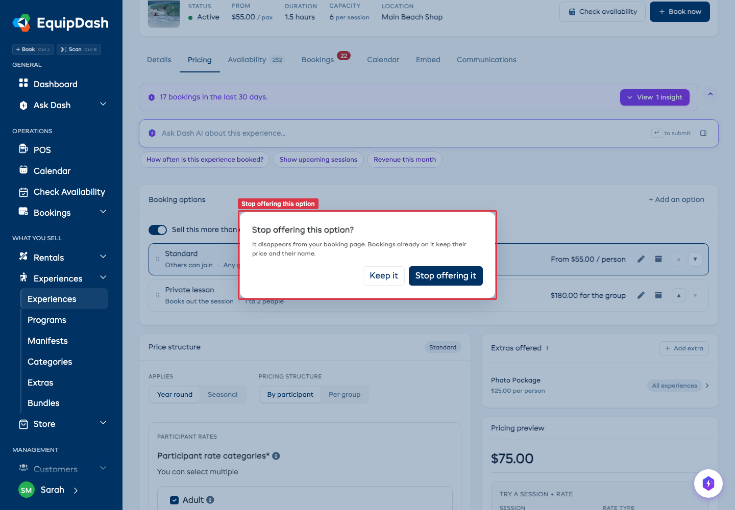
Task: Select Seasonal applies option
Action: tap(223, 395)
